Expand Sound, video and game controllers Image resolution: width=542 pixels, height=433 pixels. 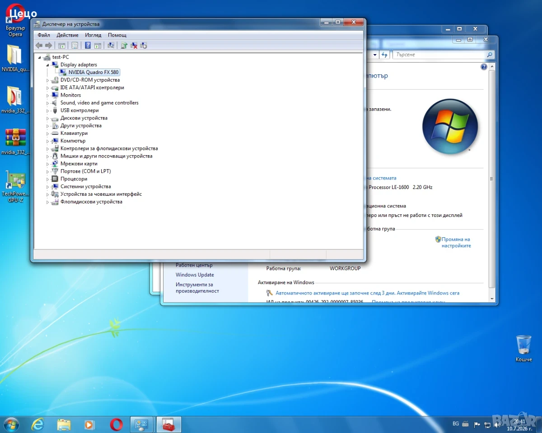coord(48,103)
